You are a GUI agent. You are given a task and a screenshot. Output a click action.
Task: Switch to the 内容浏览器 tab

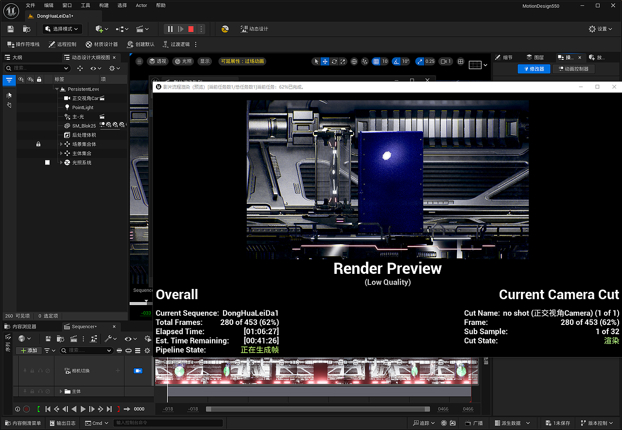pyautogui.click(x=20, y=326)
